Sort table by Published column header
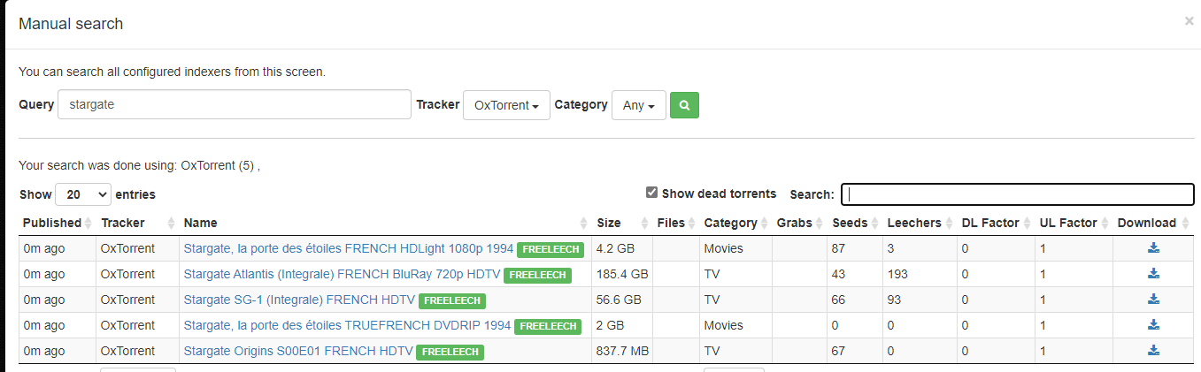The image size is (1201, 372). click(52, 223)
